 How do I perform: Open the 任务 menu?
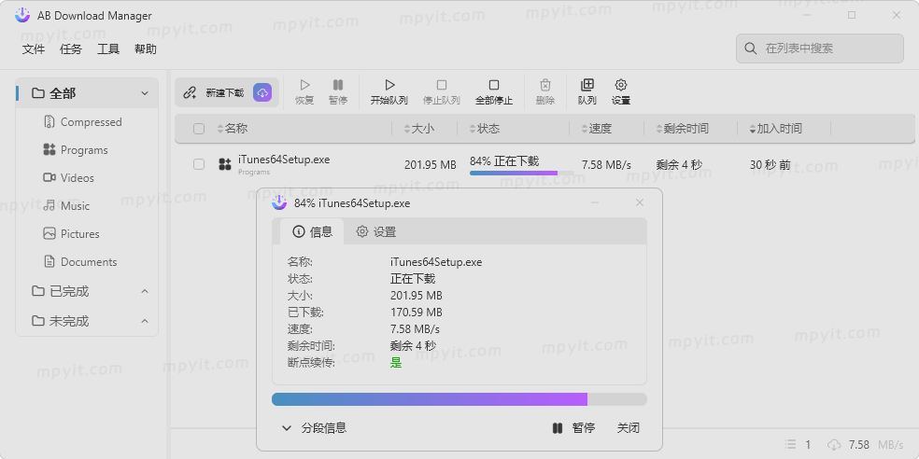click(x=71, y=49)
